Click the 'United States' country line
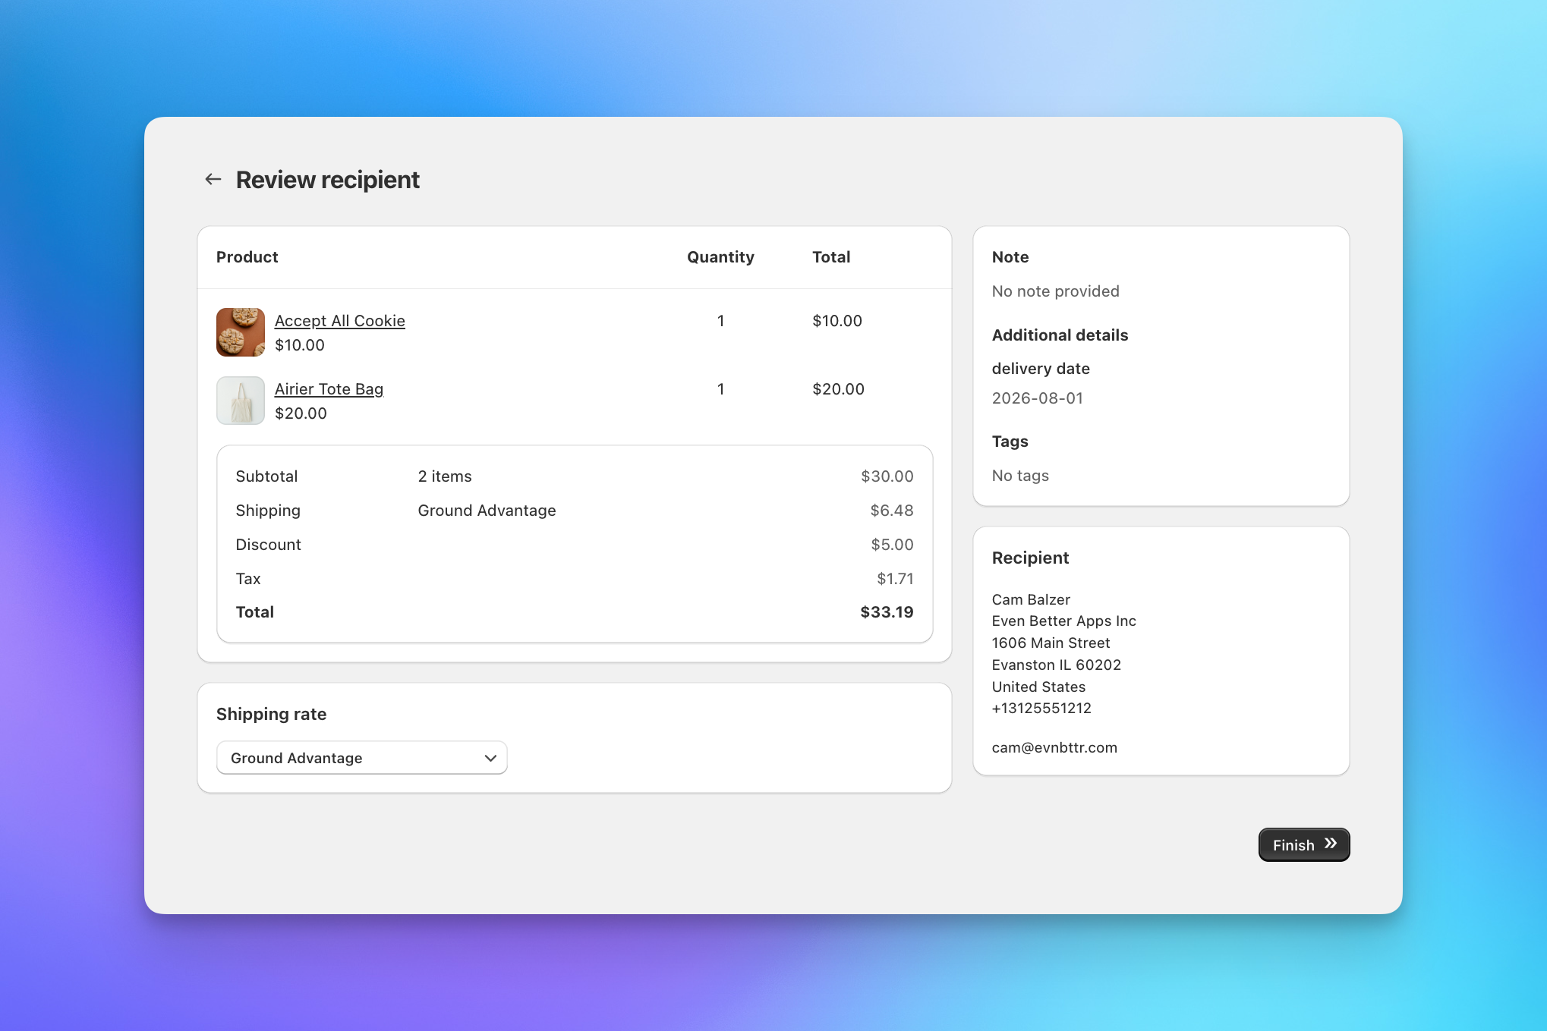This screenshot has width=1547, height=1031. point(1038,687)
